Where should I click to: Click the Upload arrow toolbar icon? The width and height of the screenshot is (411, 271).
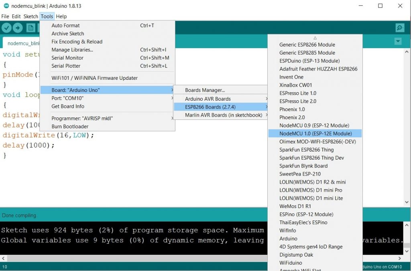18,28
